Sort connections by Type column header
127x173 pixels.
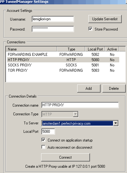pos(71,49)
